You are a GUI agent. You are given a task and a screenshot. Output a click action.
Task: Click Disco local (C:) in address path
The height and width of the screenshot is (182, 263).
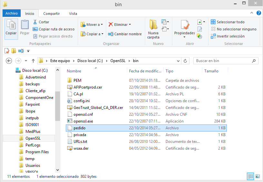click(90, 61)
